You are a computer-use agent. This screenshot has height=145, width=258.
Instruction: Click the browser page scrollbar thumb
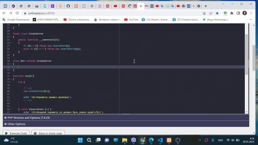(x=254, y=58)
